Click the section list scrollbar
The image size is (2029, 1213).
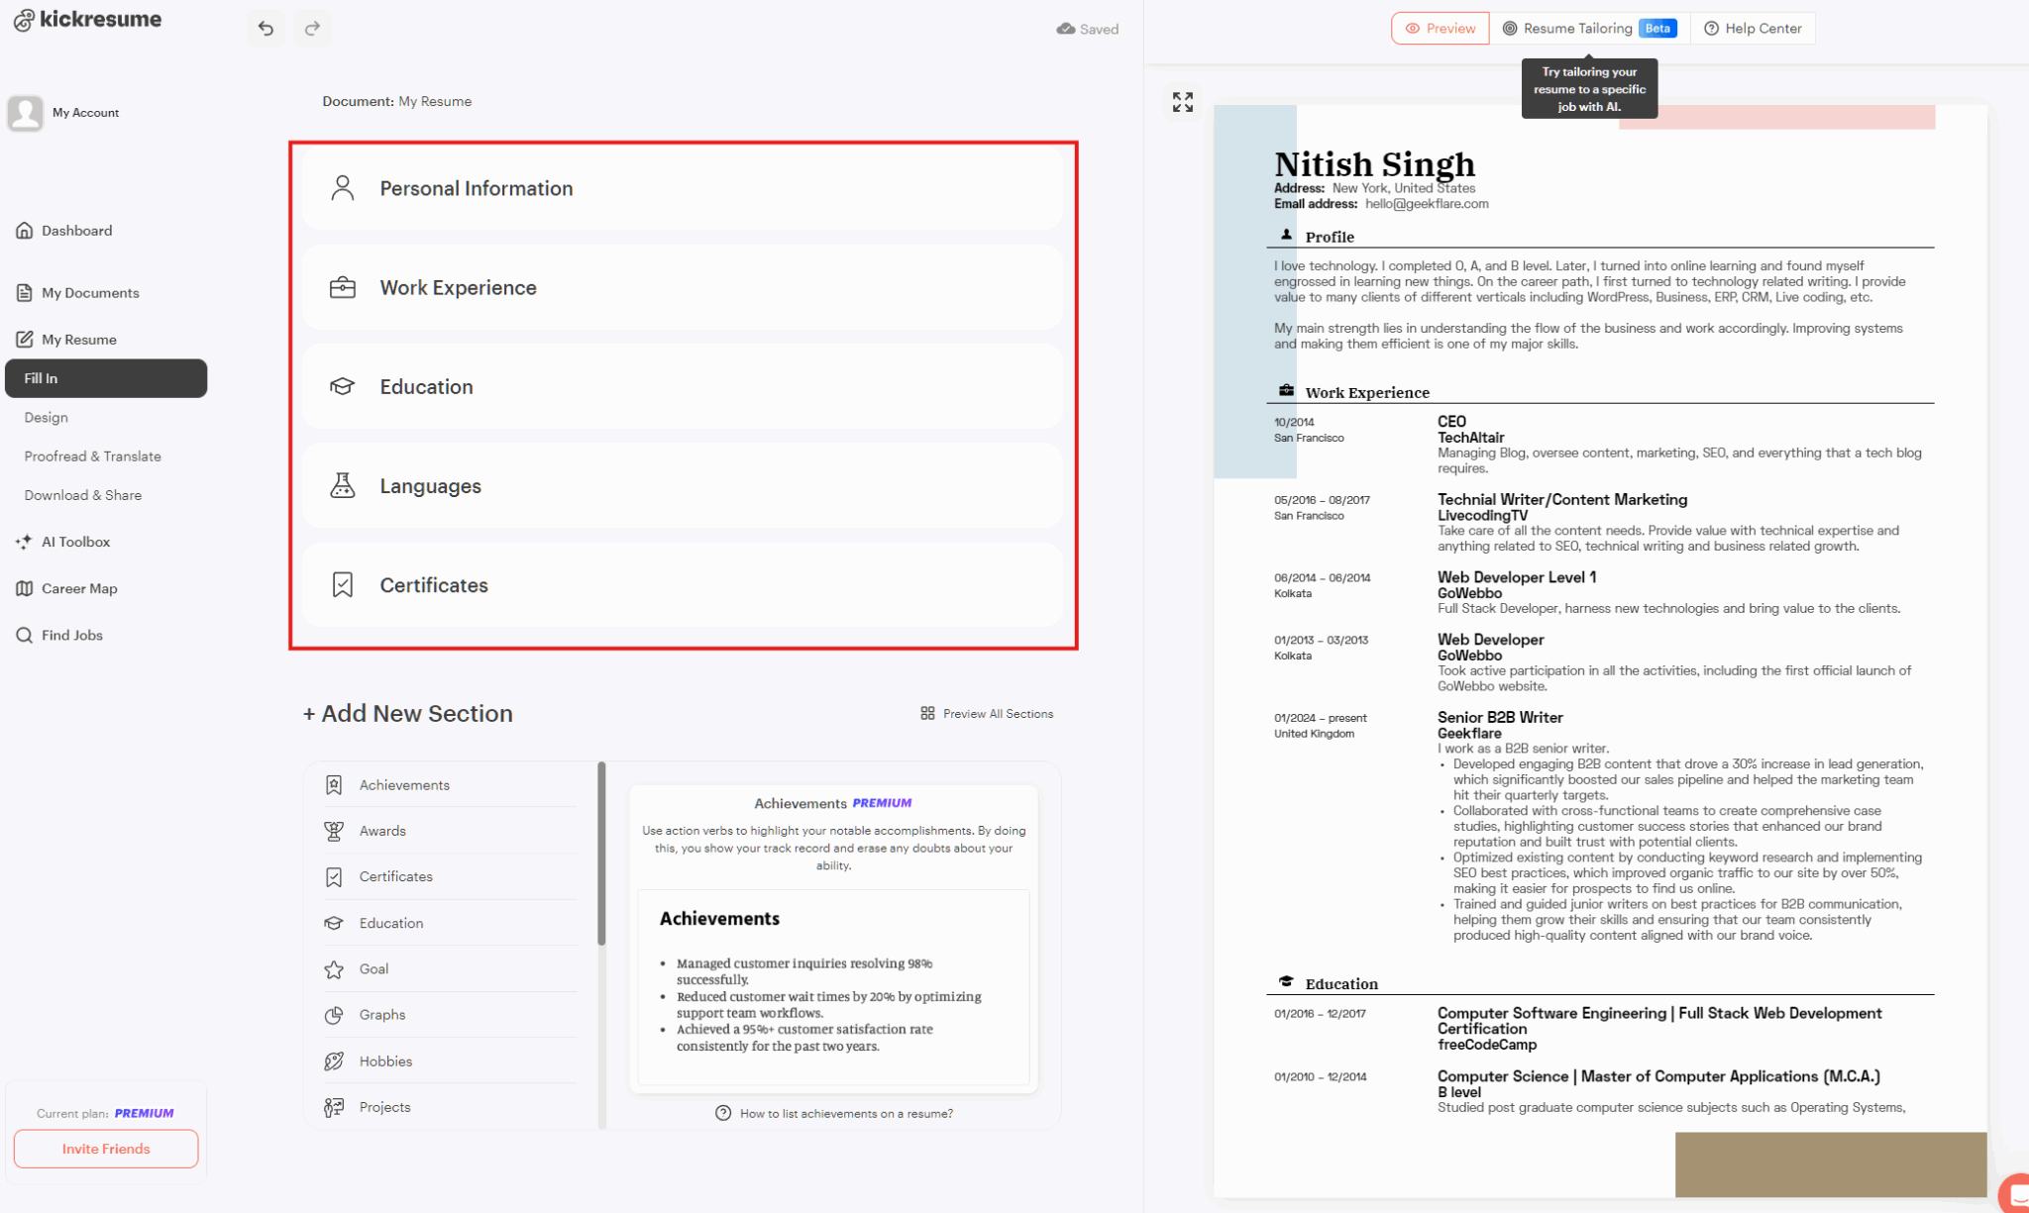(x=601, y=854)
